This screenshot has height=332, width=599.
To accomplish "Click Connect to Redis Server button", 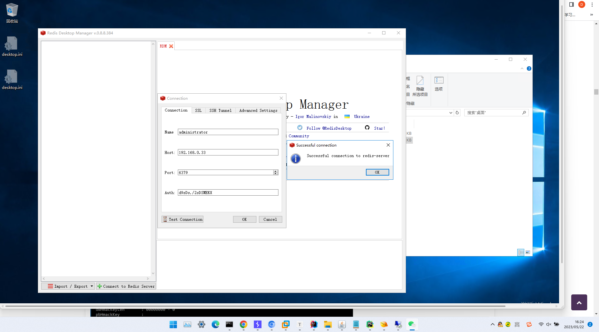I will [126, 286].
